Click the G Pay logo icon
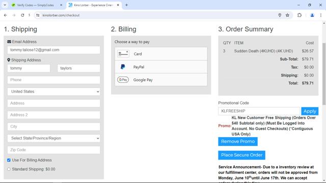The width and height of the screenshot is (326, 183). 123,80
